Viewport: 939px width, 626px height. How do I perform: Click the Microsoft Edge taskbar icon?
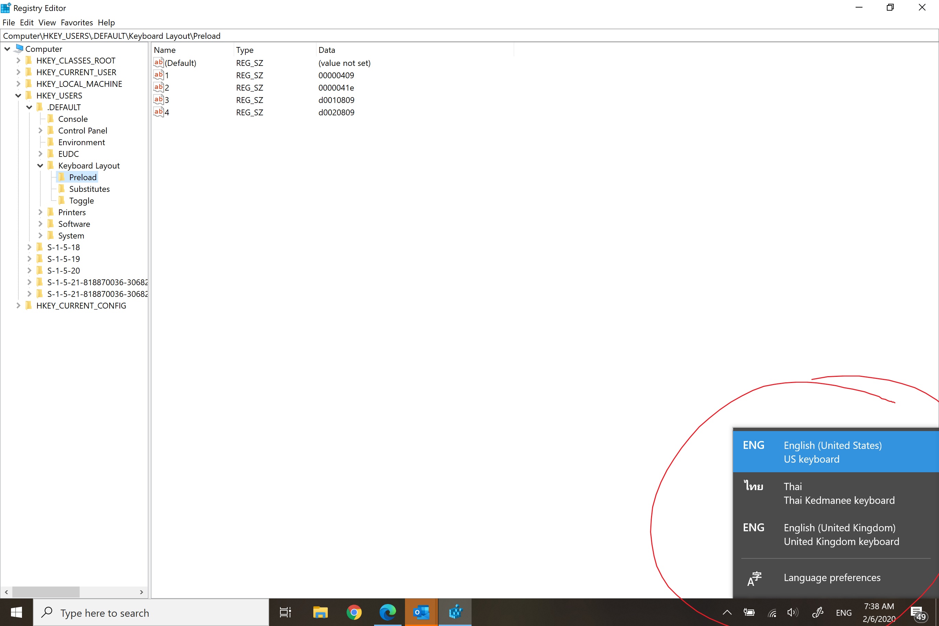[387, 612]
